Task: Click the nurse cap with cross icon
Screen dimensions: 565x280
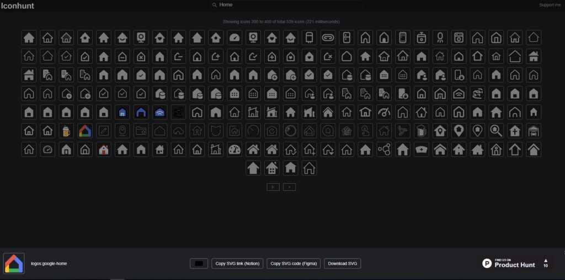Action: point(421,149)
